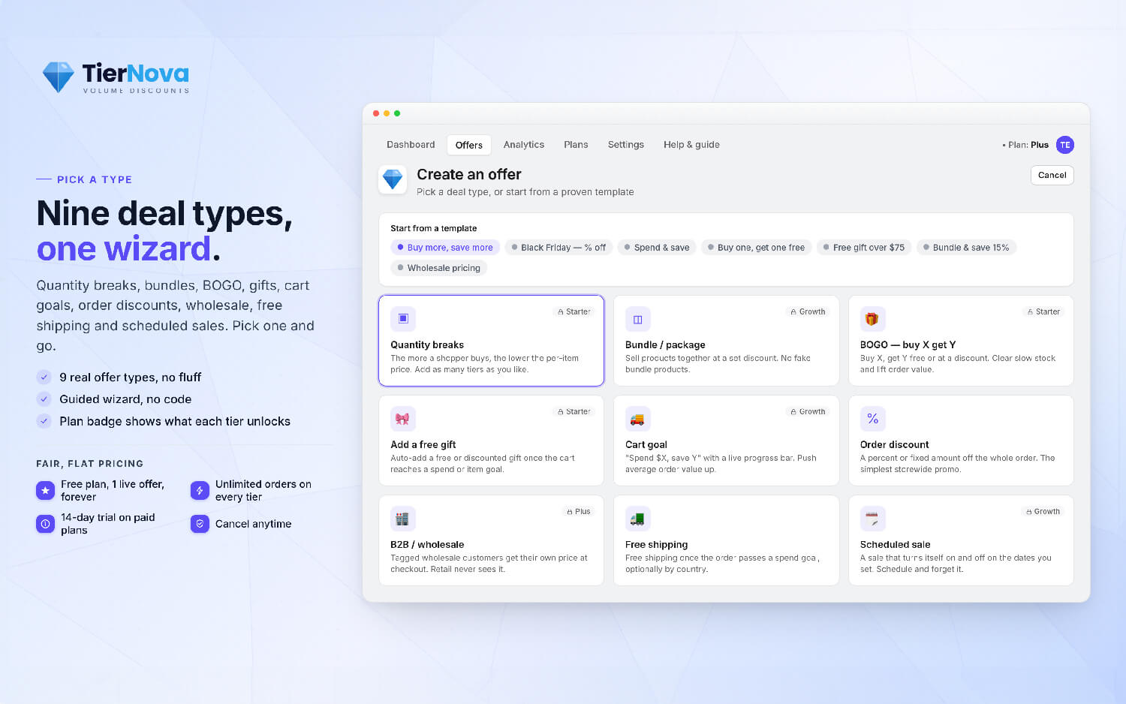This screenshot has height=704, width=1126.
Task: Click the Plus lock badge on B2B / wholesale
Action: pos(578,511)
